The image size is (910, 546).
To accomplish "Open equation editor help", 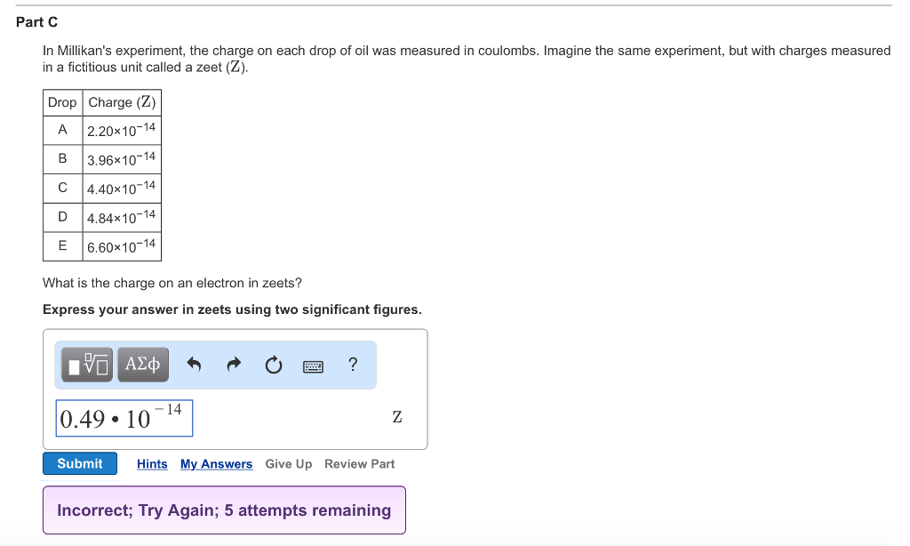I will [x=352, y=364].
